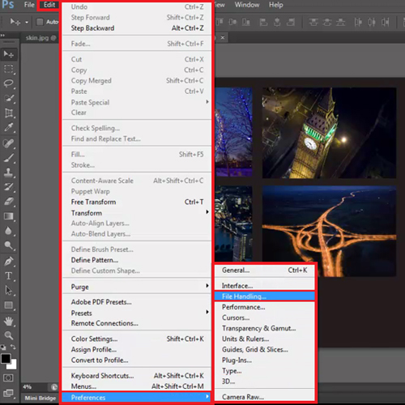Choose Adobe PDF Presets...
405x405 pixels.
pos(137,302)
